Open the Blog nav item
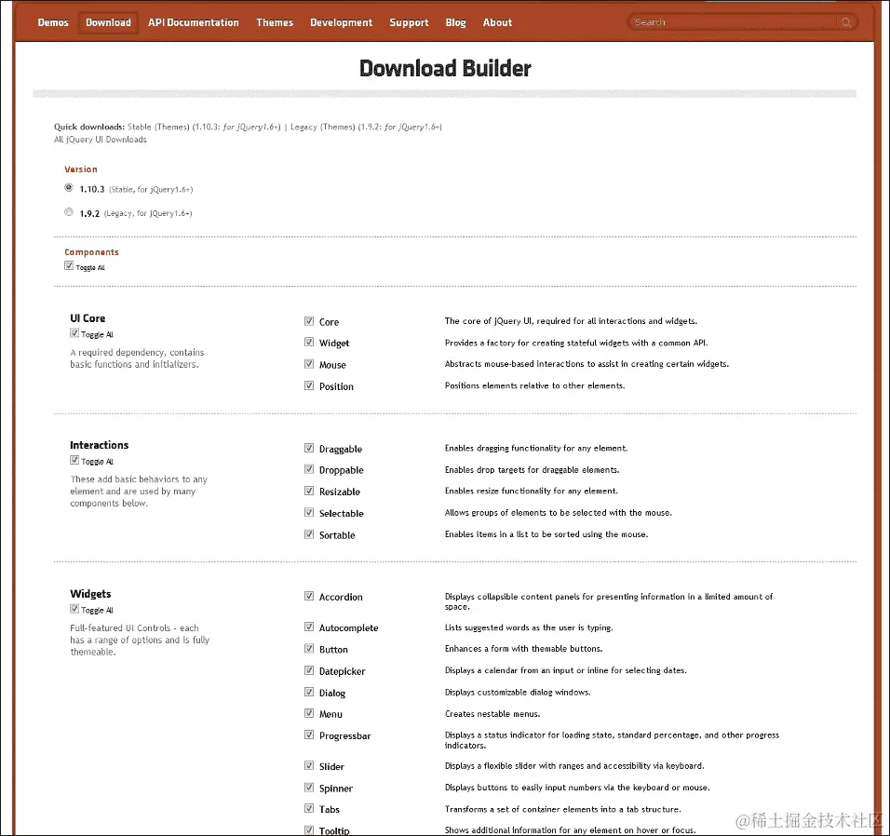The height and width of the screenshot is (836, 890). tap(456, 22)
